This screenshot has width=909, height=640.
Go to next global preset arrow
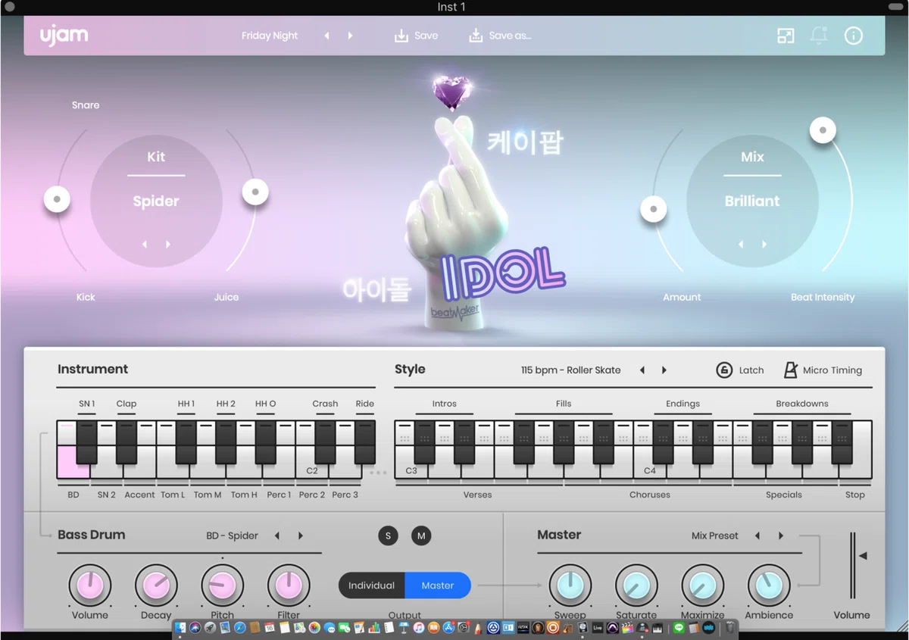(x=350, y=36)
